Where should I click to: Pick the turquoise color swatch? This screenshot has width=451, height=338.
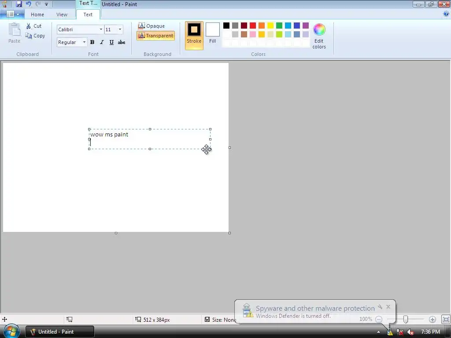click(288, 26)
